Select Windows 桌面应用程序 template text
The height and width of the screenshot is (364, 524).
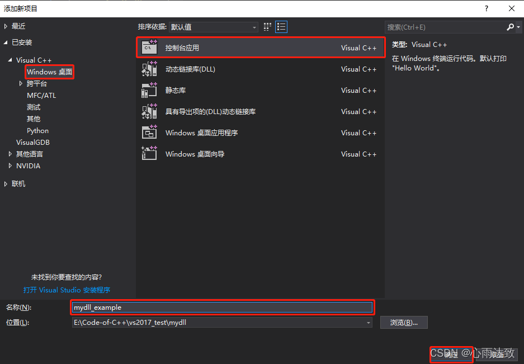click(201, 133)
